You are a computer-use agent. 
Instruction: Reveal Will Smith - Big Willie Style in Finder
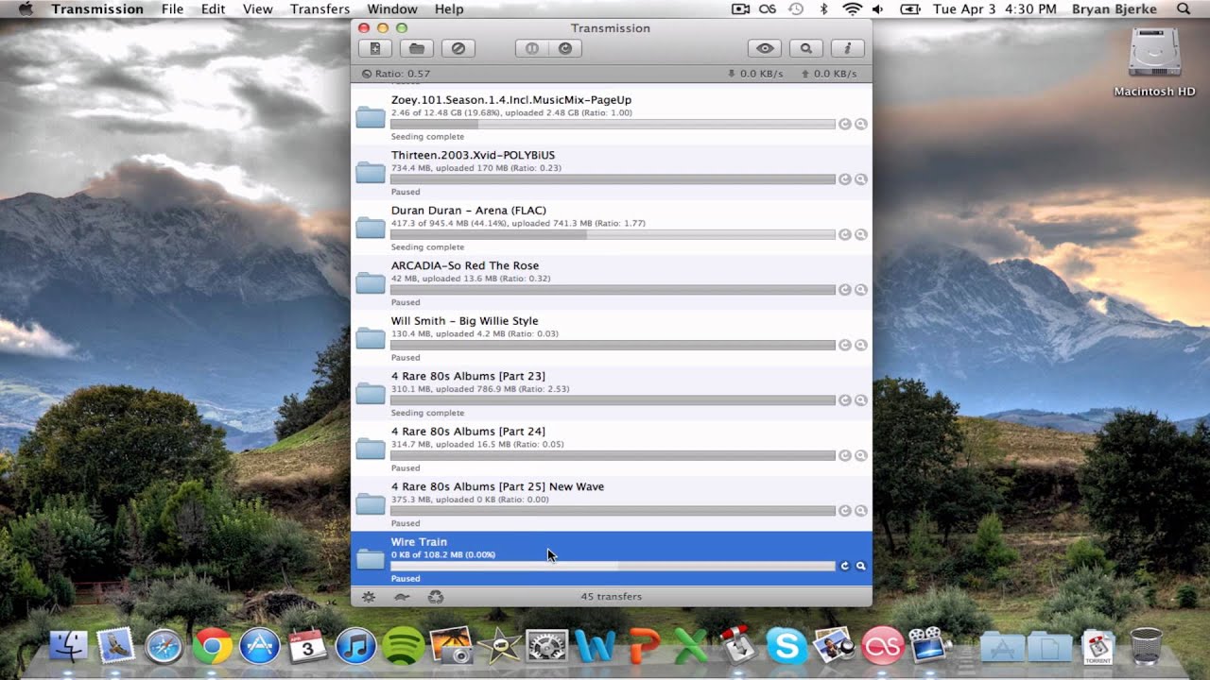click(x=861, y=345)
